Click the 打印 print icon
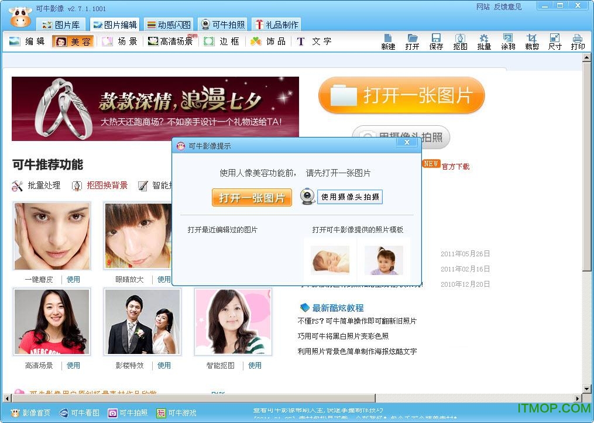The width and height of the screenshot is (594, 423). click(x=578, y=42)
